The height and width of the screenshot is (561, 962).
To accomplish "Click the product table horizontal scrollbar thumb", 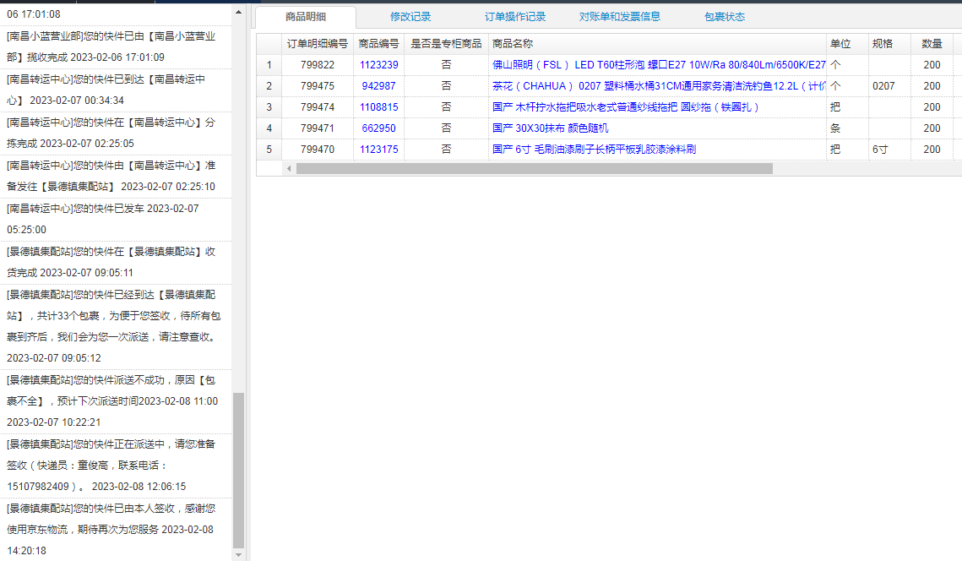I will (535, 168).
